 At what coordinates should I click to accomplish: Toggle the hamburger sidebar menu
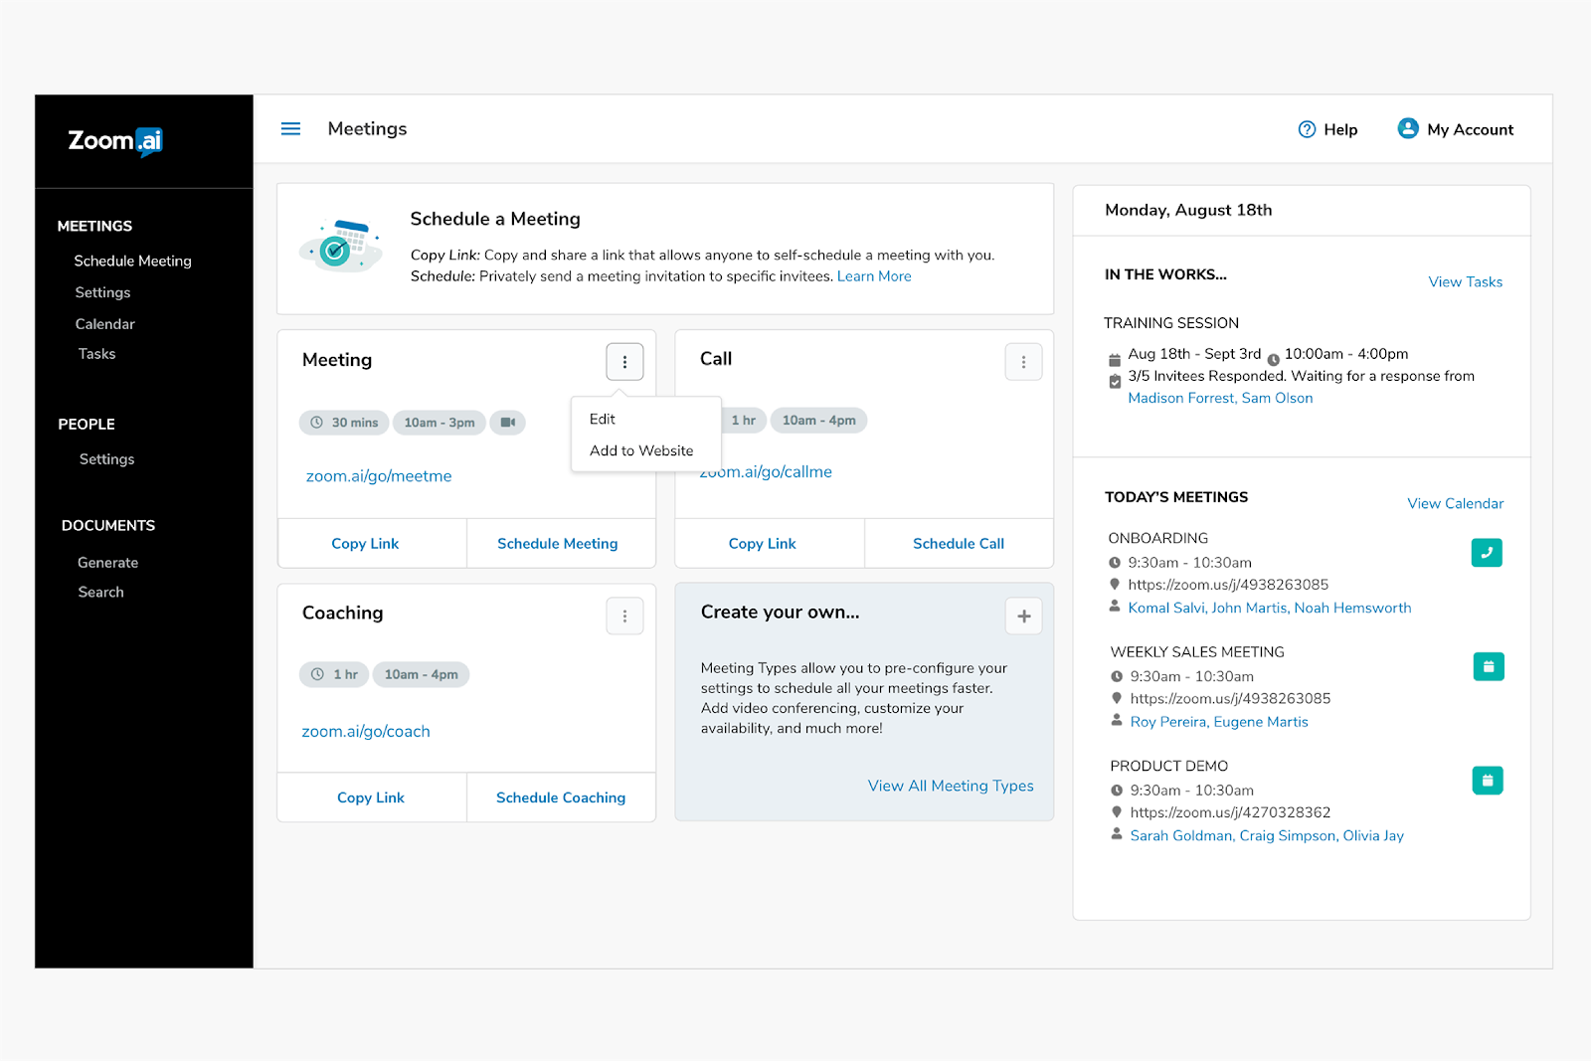(290, 129)
